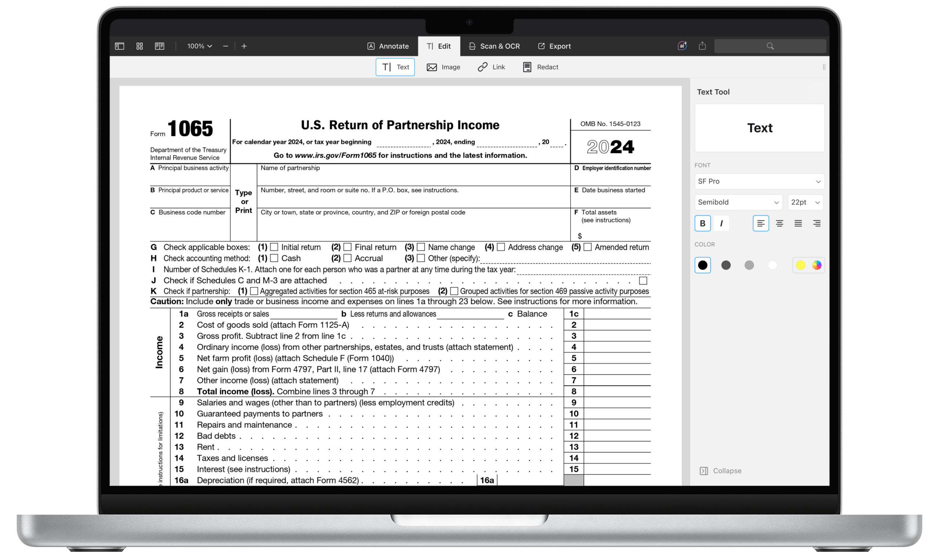This screenshot has width=940, height=558.
Task: Select the light gray color swatch
Action: click(x=749, y=265)
